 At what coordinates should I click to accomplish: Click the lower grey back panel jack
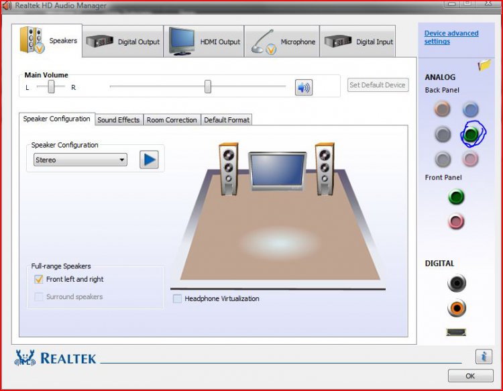(443, 159)
